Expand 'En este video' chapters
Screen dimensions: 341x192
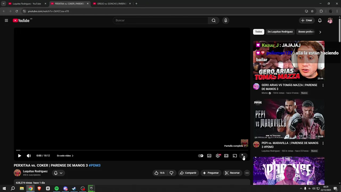pos(65,156)
